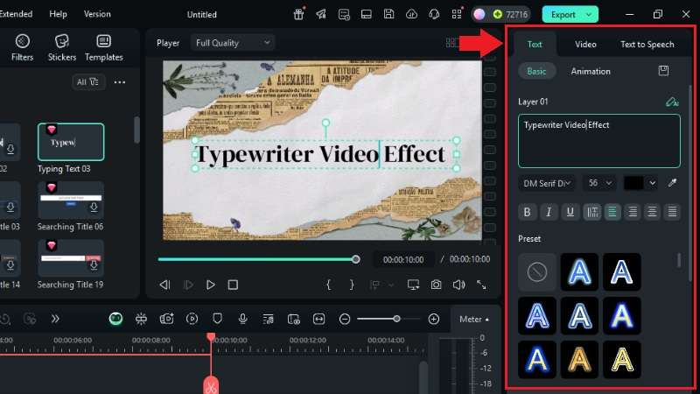Screen dimensions: 700x394
Task: Open the Help menu
Action: point(58,14)
